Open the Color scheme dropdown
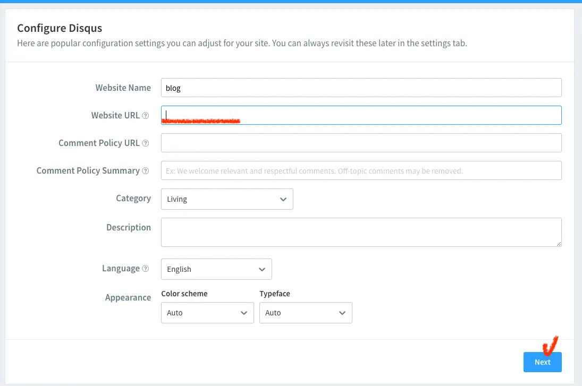 point(207,313)
